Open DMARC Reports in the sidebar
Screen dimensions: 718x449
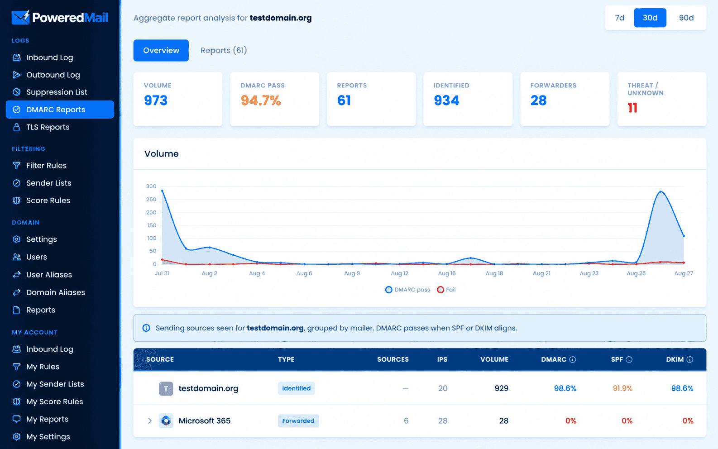60,110
